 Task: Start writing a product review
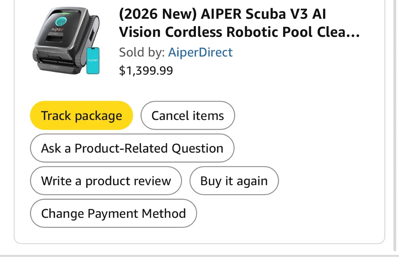point(106,181)
